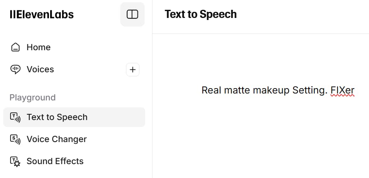
Task: Go to the Home label in sidebar
Action: pyautogui.click(x=38, y=47)
